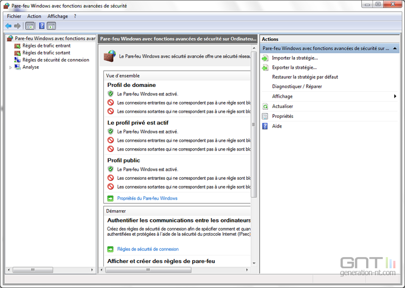Click the Exporter la stratégie green icon
The height and width of the screenshot is (288, 405).
tap(265, 68)
